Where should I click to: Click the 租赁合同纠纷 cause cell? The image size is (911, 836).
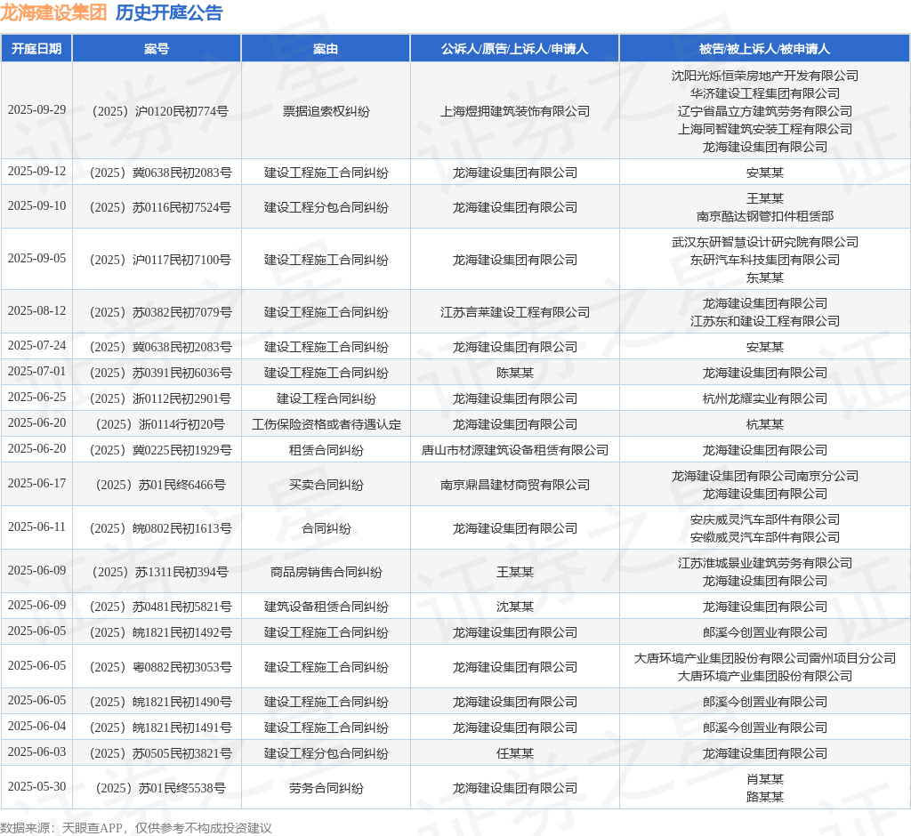(x=326, y=450)
